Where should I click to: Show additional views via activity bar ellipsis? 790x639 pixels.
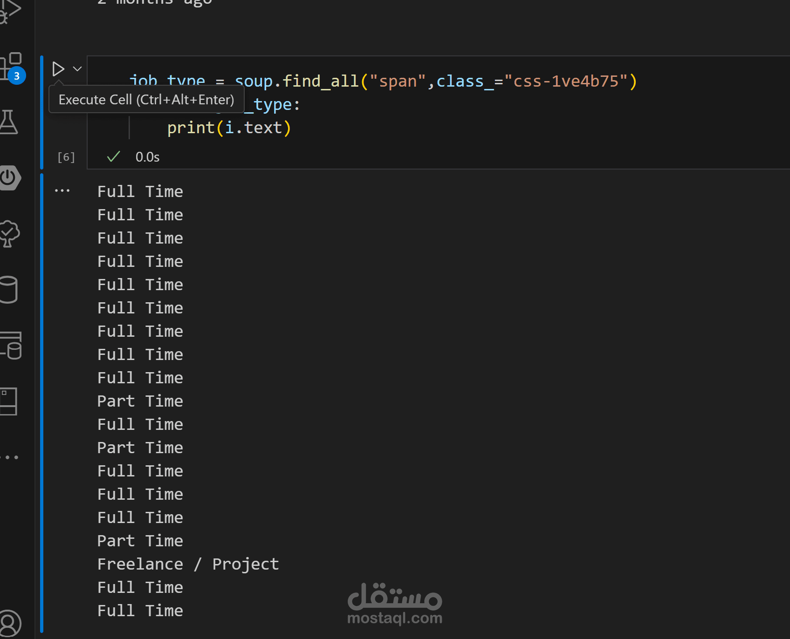click(x=10, y=457)
